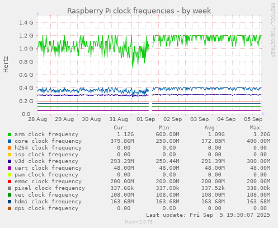
Task: Click the emmc clock frequency red swatch
Action: tap(10, 182)
